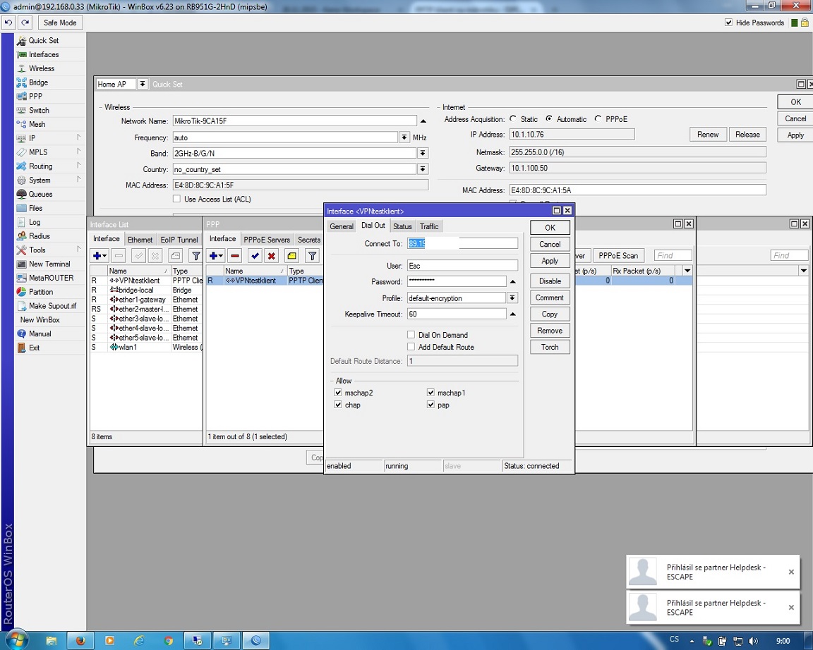813x650 pixels.
Task: Open the Manual from the sidebar
Action: (40, 334)
